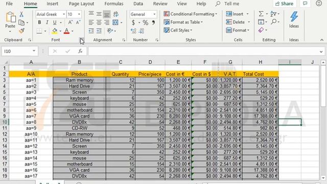Click Sort & Filter icon
This screenshot has height=184, width=327.
coord(273,14)
